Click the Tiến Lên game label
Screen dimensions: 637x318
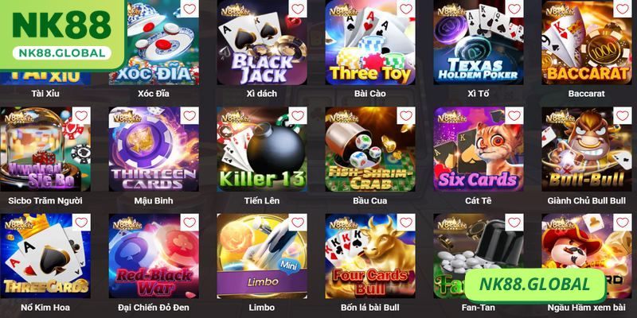[262, 200]
